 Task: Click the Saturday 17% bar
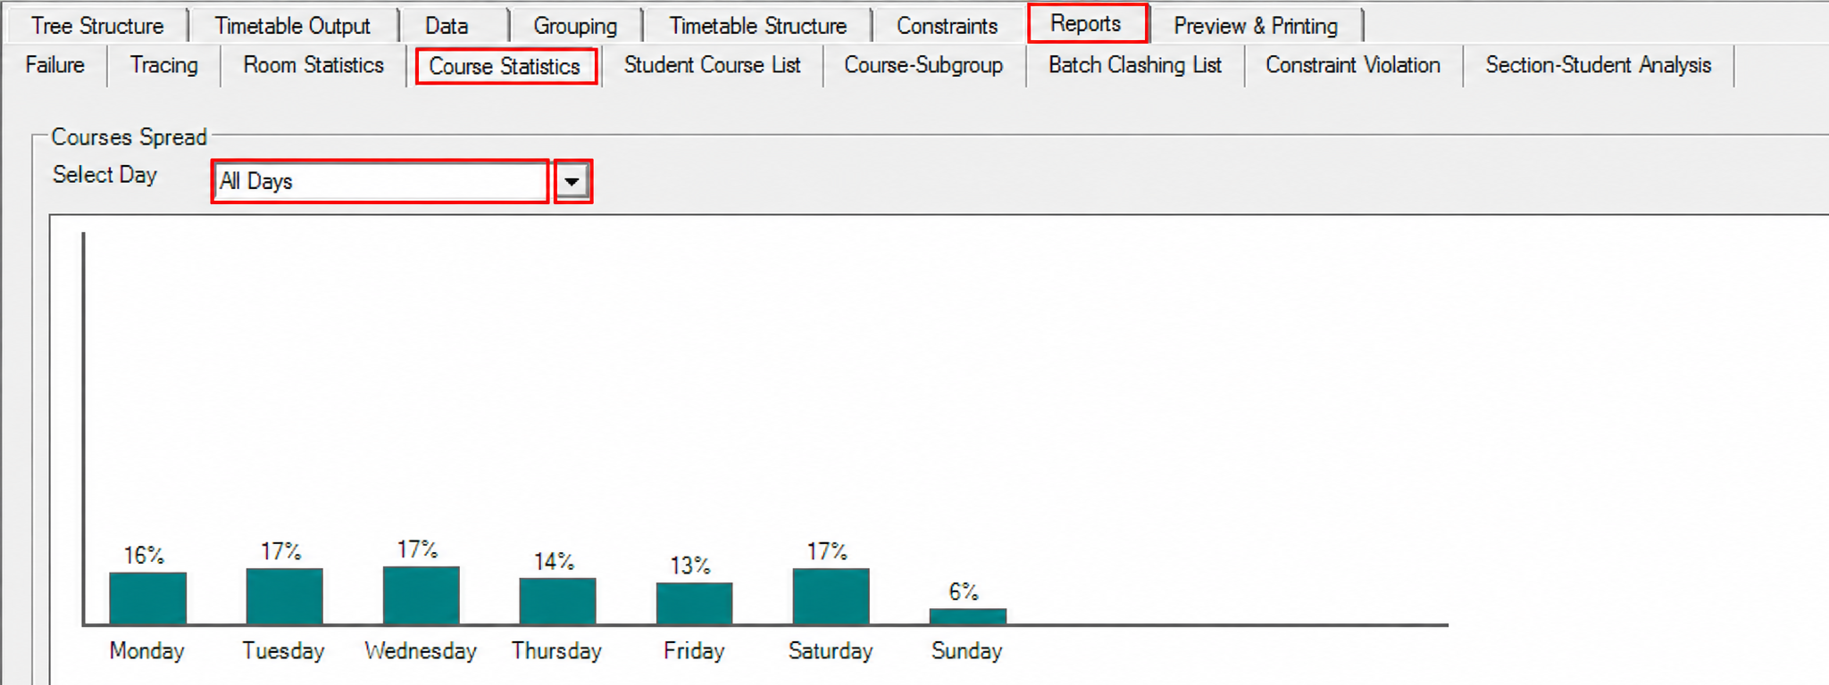click(x=831, y=596)
